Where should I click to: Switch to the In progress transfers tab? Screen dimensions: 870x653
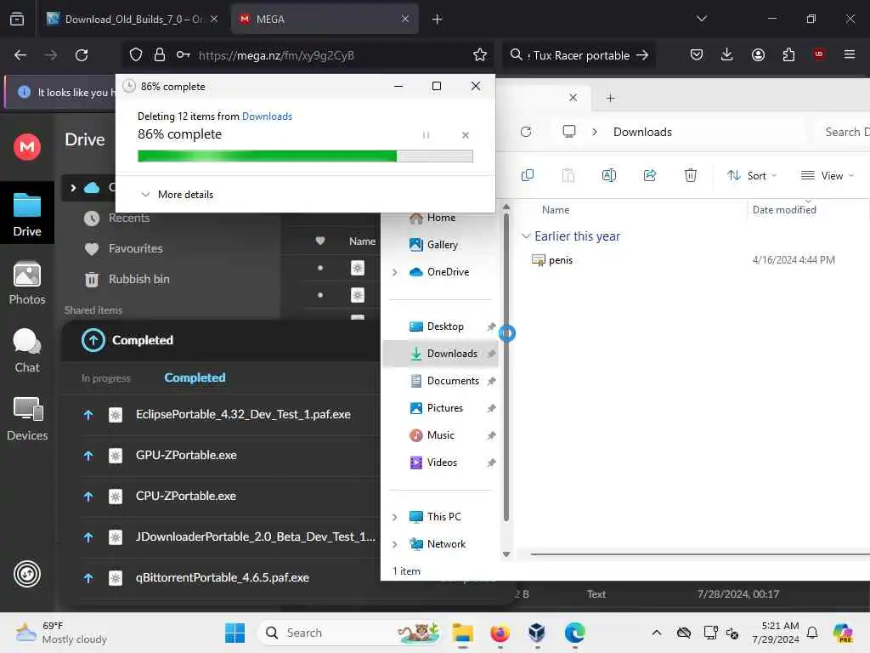pos(106,378)
